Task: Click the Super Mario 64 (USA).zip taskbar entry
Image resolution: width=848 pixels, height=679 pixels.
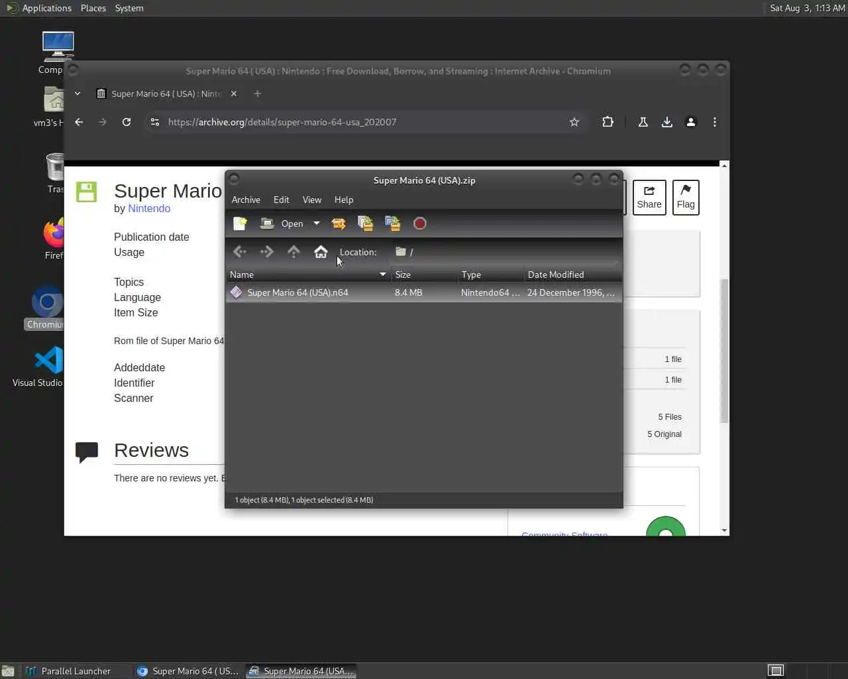Action: tap(301, 671)
